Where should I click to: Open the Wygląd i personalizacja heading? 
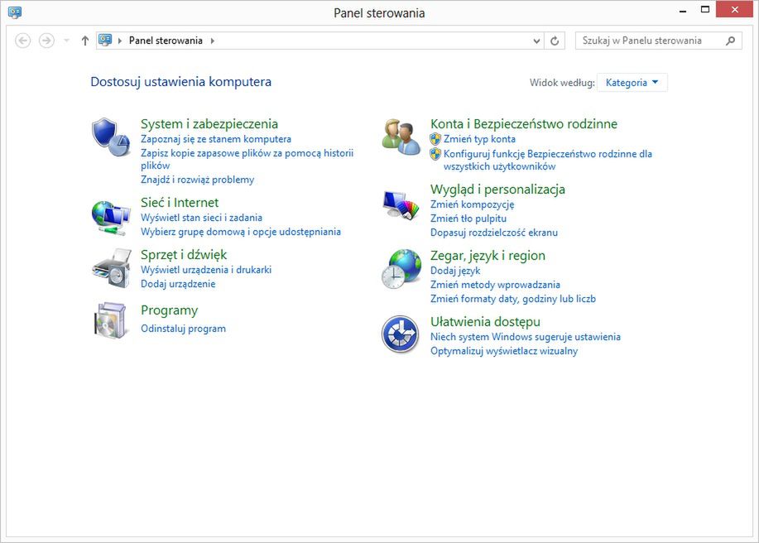pyautogui.click(x=497, y=190)
